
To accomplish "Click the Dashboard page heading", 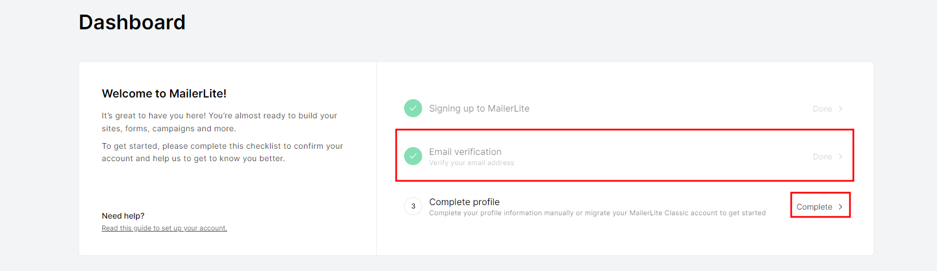I will (x=132, y=23).
